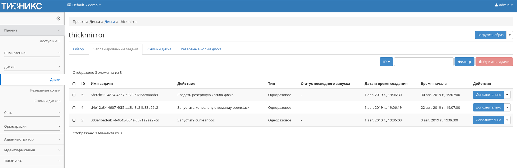
Task: Open the ID filter type dropdown
Action: click(x=386, y=62)
